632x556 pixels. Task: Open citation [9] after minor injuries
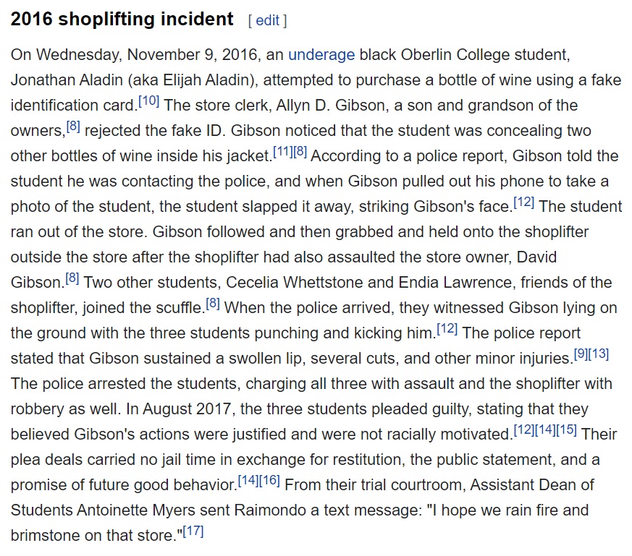click(581, 354)
